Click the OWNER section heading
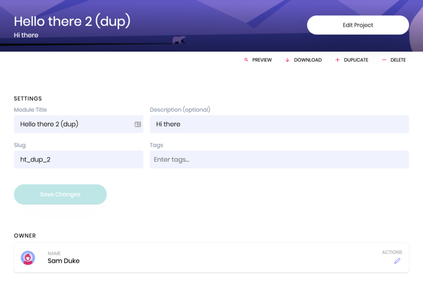 point(25,236)
